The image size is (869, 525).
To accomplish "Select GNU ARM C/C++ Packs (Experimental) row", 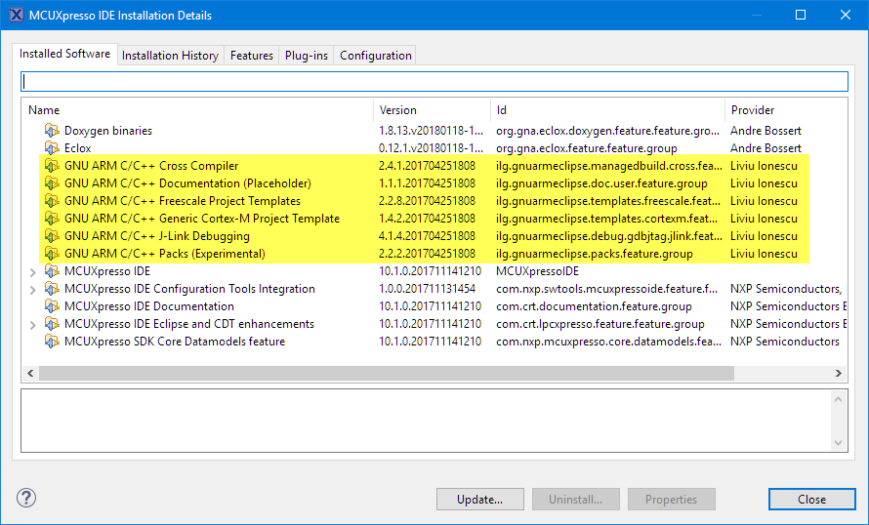I will (434, 254).
